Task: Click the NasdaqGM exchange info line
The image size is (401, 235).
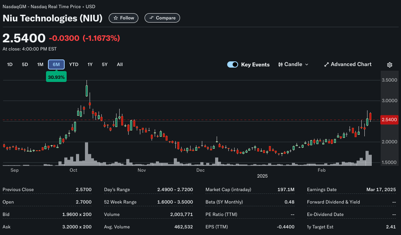Action: 49,7
